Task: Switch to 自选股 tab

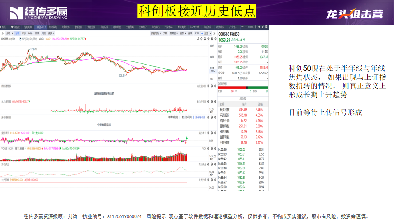Action: (x=15, y=27)
